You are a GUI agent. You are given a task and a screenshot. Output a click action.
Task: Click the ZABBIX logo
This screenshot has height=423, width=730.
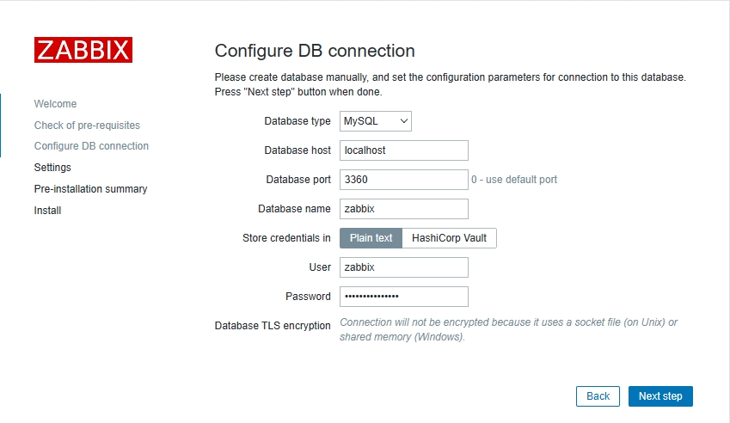click(83, 50)
